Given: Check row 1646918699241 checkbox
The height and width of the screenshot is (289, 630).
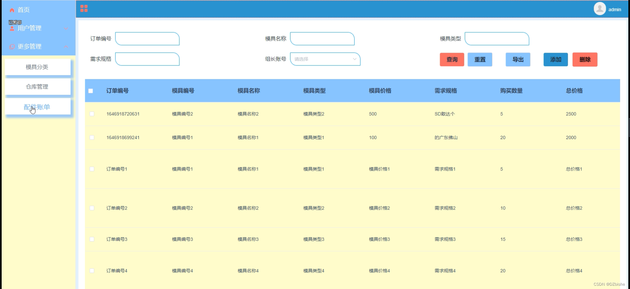Looking at the screenshot, I should click(92, 137).
